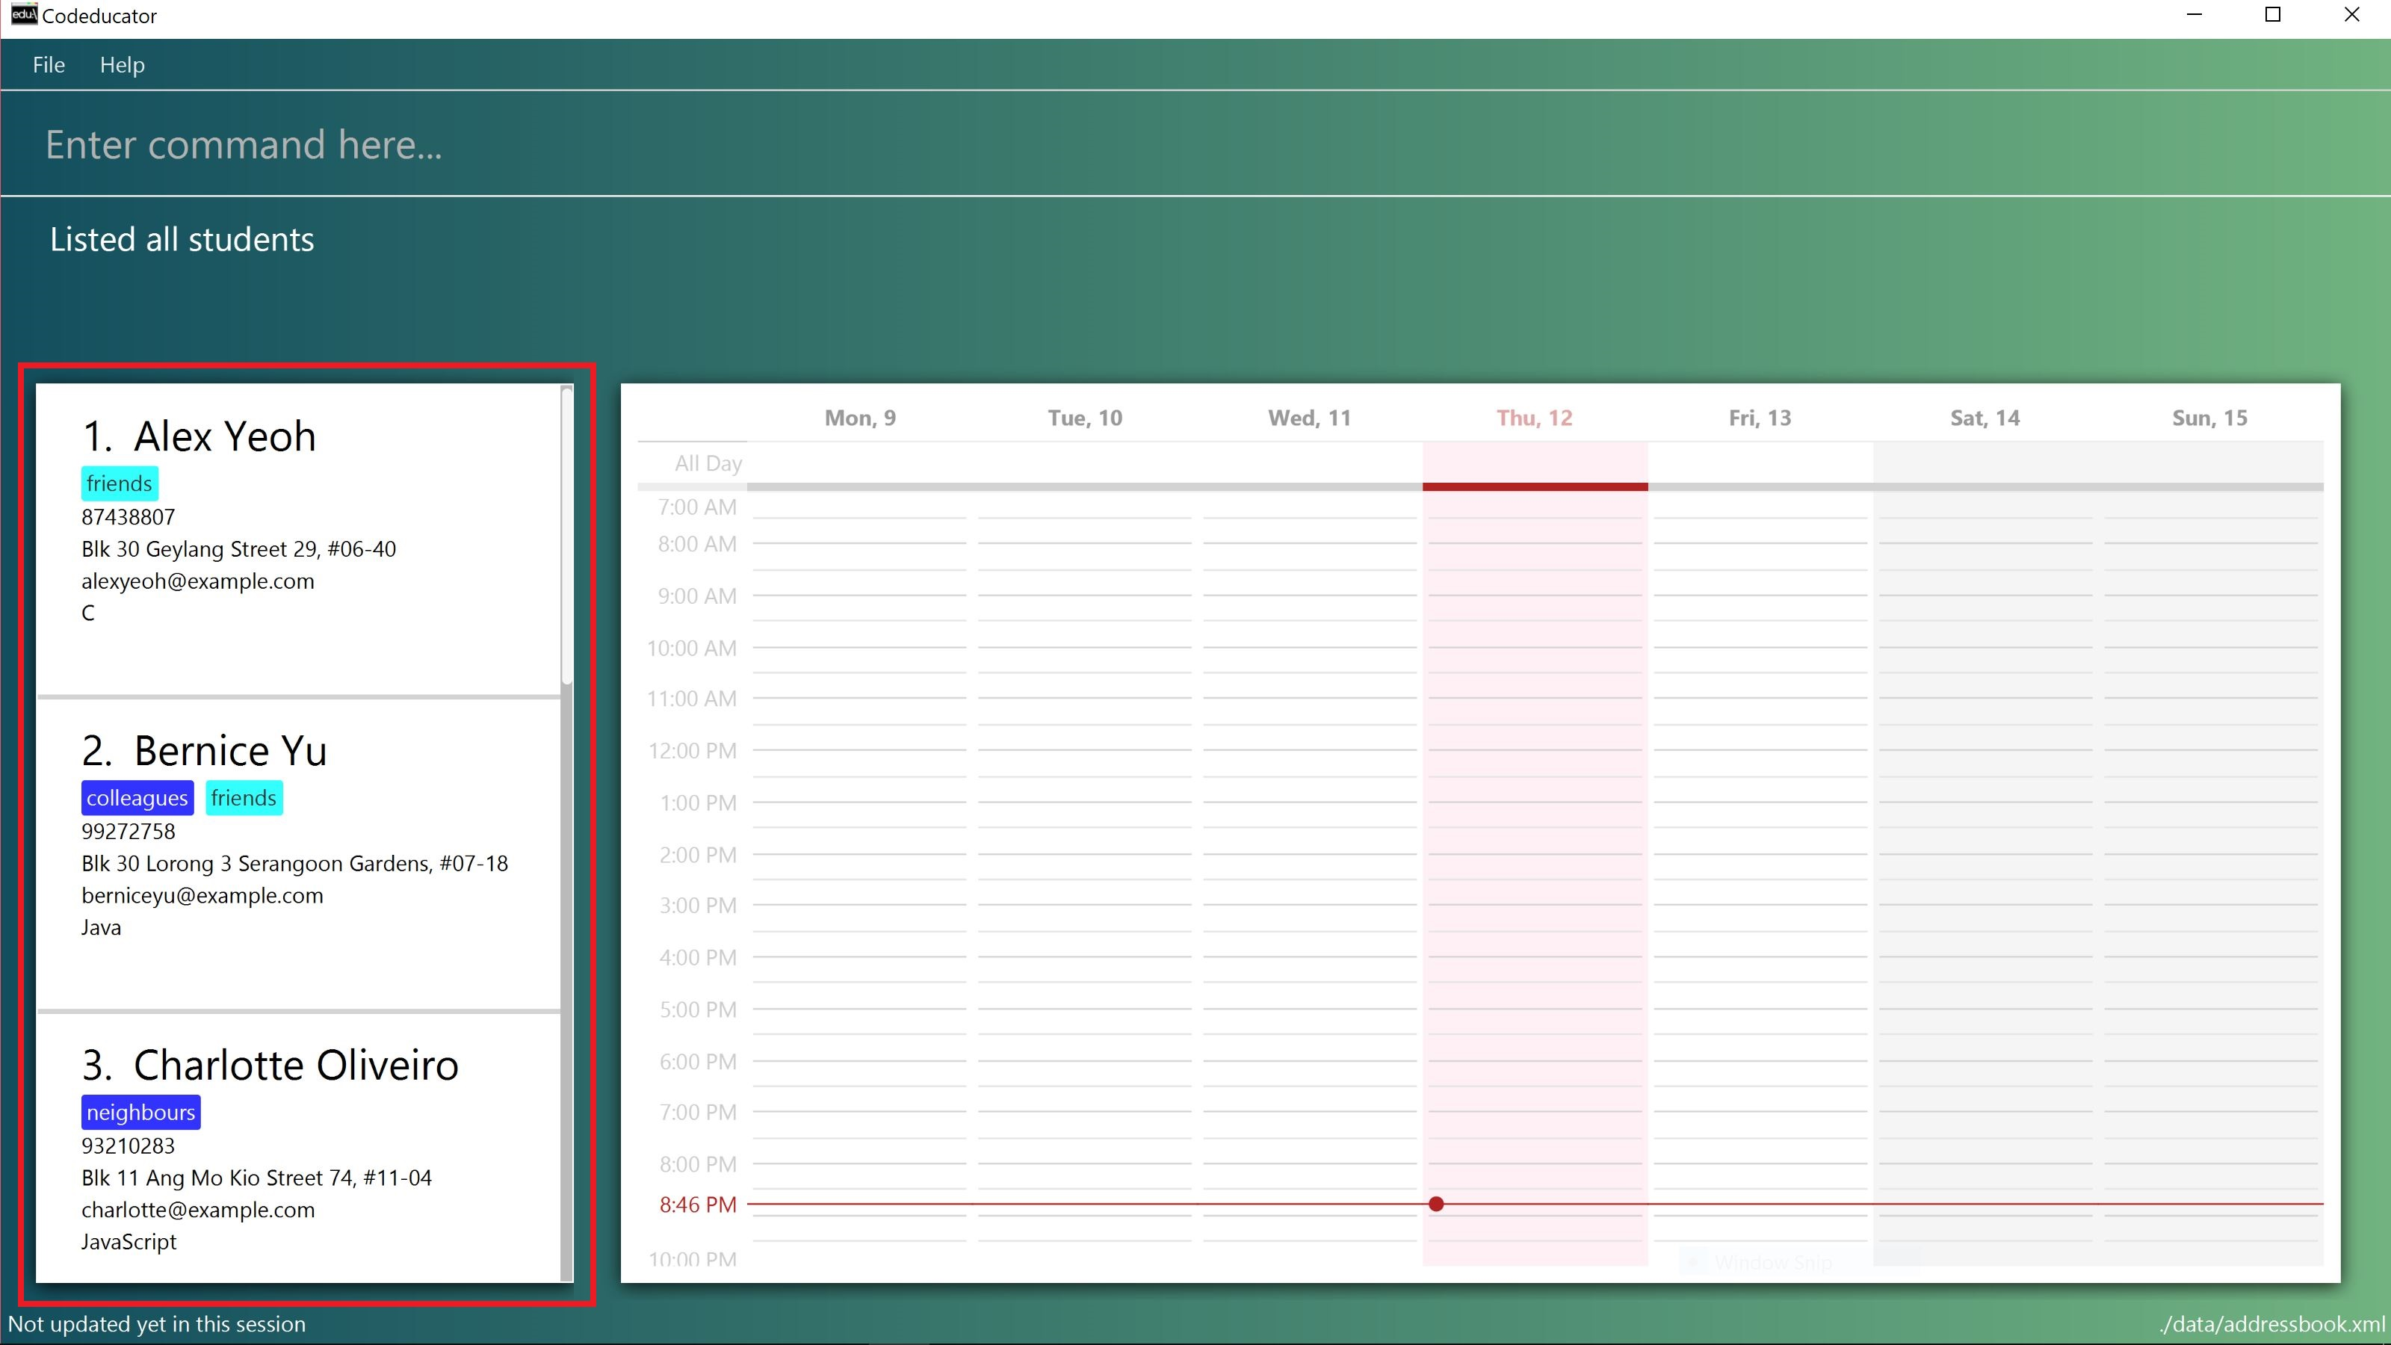Click address Blk 11 Ang Mo Kio Street 74
The image size is (2391, 1345).
pos(256,1178)
